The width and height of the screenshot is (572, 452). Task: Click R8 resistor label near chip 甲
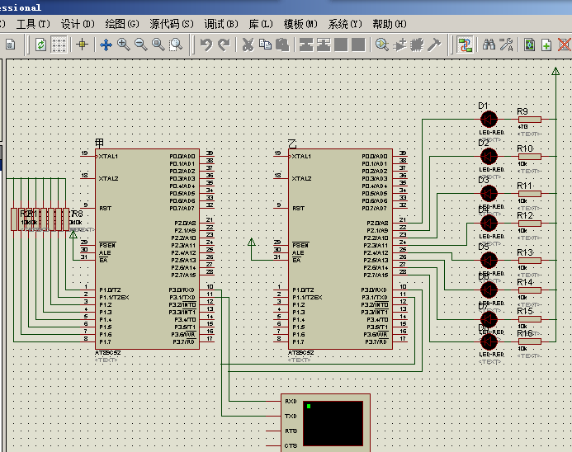pyautogui.click(x=77, y=214)
